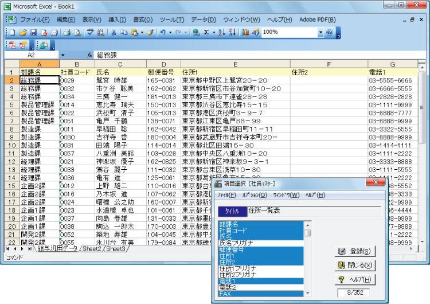Expand the AutoSum functions dropdown arrow

coord(214,33)
